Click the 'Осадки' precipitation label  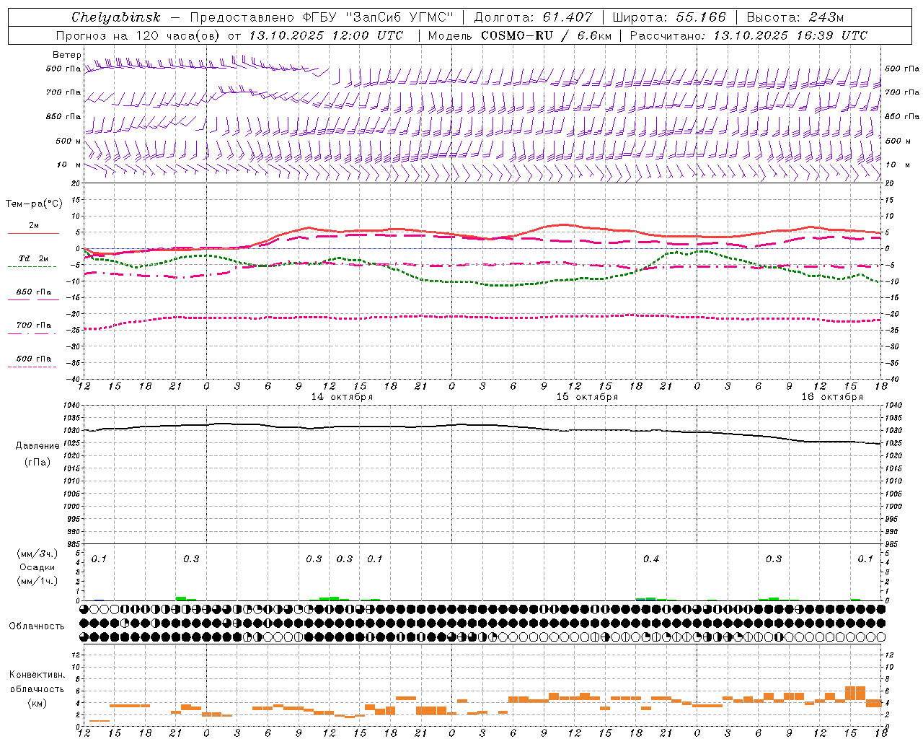(x=37, y=567)
